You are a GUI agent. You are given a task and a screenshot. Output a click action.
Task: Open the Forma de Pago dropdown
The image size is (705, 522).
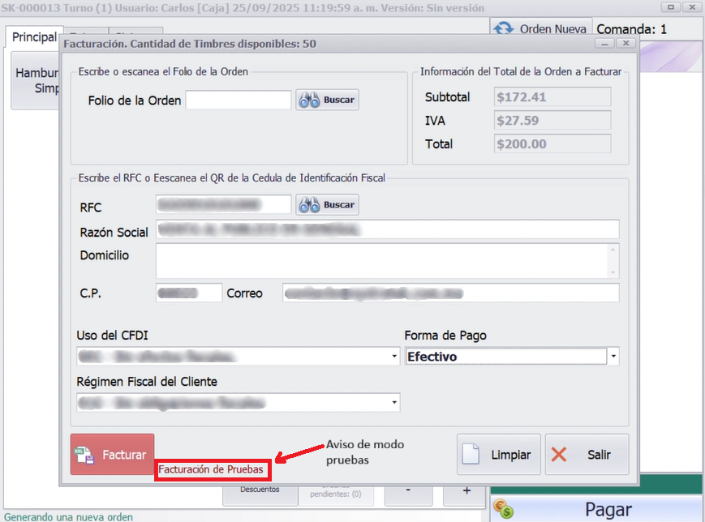pyautogui.click(x=613, y=357)
